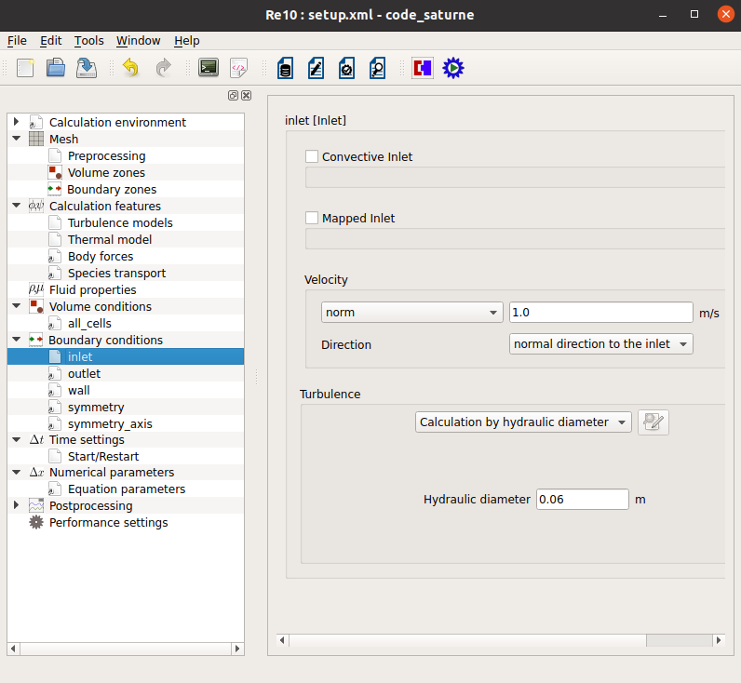Click the Hydraulic diameter input field
741x683 pixels.
tap(583, 500)
